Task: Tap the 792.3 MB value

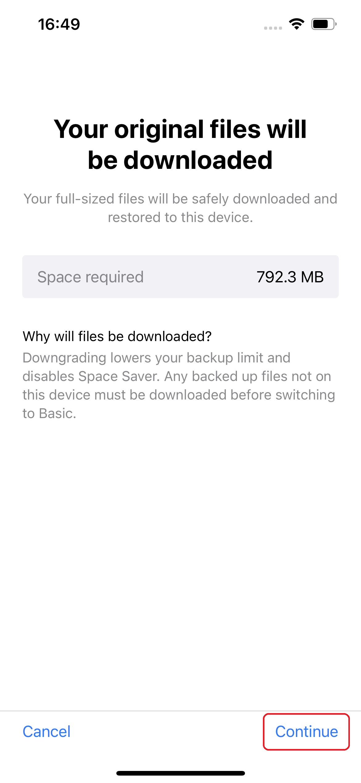Action: click(290, 277)
